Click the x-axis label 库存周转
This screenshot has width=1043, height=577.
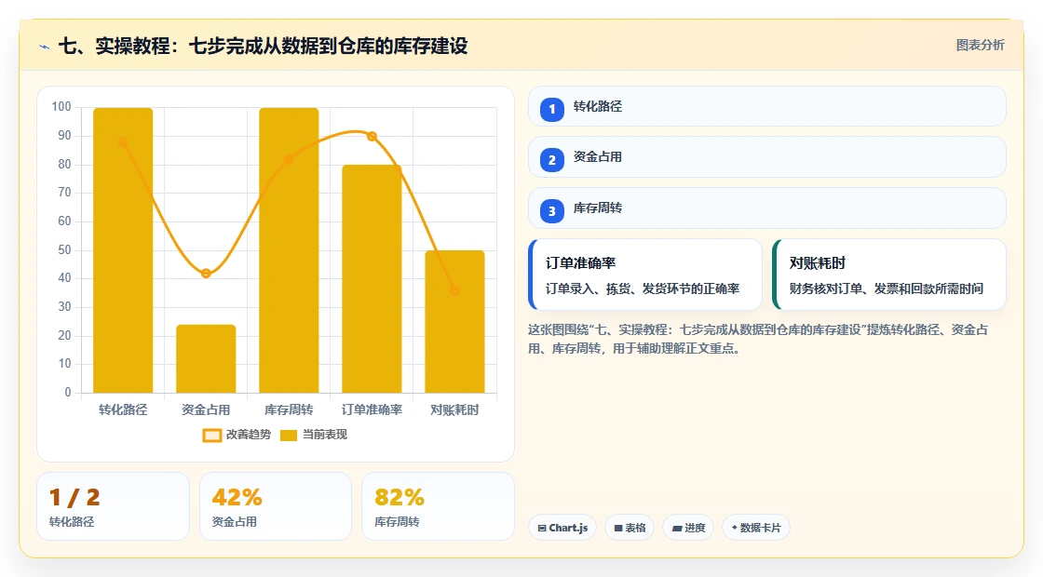point(289,410)
